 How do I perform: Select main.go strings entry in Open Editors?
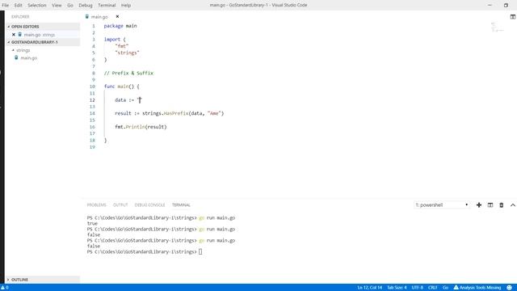click(x=40, y=34)
